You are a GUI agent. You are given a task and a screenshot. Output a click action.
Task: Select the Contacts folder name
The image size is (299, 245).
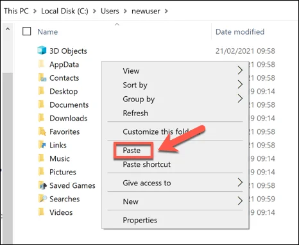pyautogui.click(x=64, y=78)
